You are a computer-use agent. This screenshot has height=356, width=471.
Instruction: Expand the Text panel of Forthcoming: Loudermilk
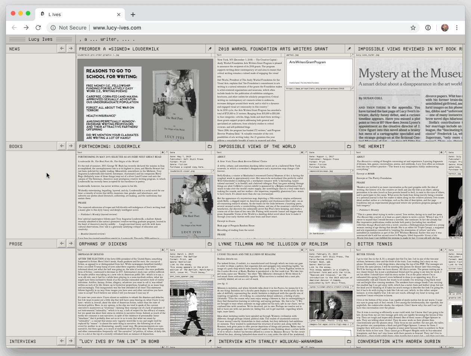(x=166, y=152)
